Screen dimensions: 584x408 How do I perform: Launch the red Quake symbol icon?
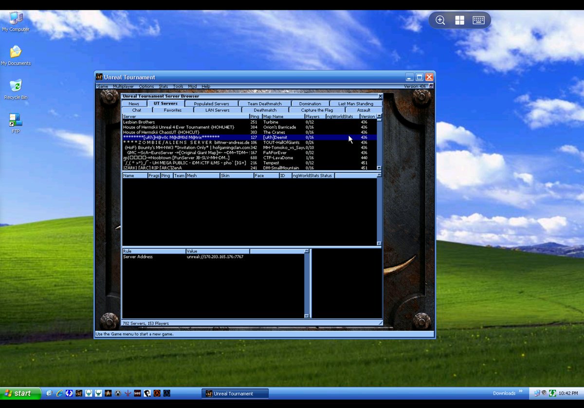128,393
